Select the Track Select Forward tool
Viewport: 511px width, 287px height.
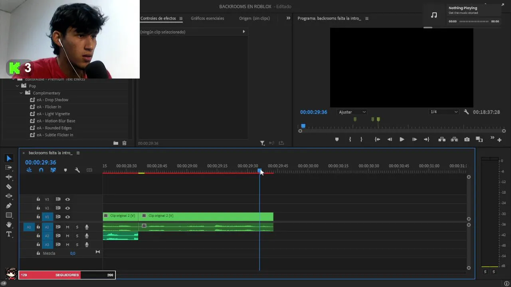pos(9,168)
